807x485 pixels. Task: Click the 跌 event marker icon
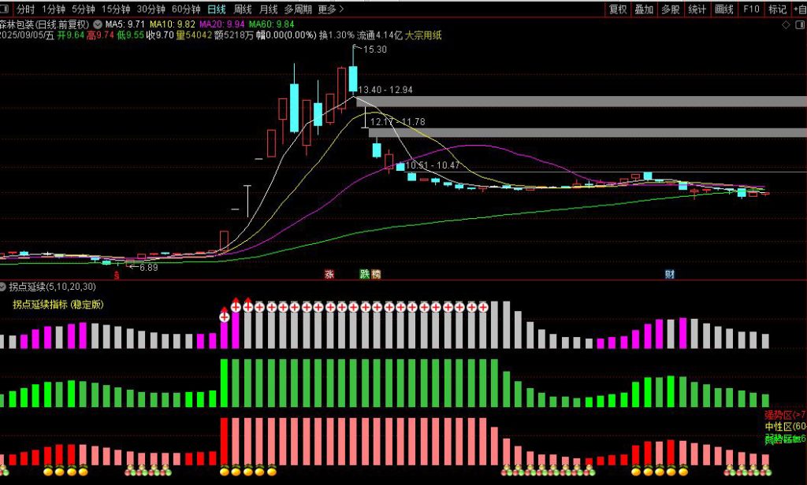coord(364,274)
